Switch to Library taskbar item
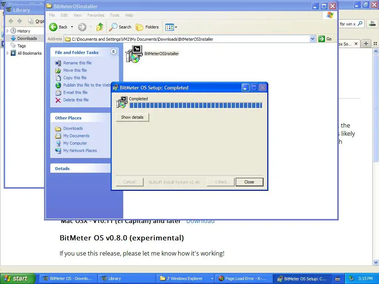The height and width of the screenshot is (284, 379). [127, 278]
